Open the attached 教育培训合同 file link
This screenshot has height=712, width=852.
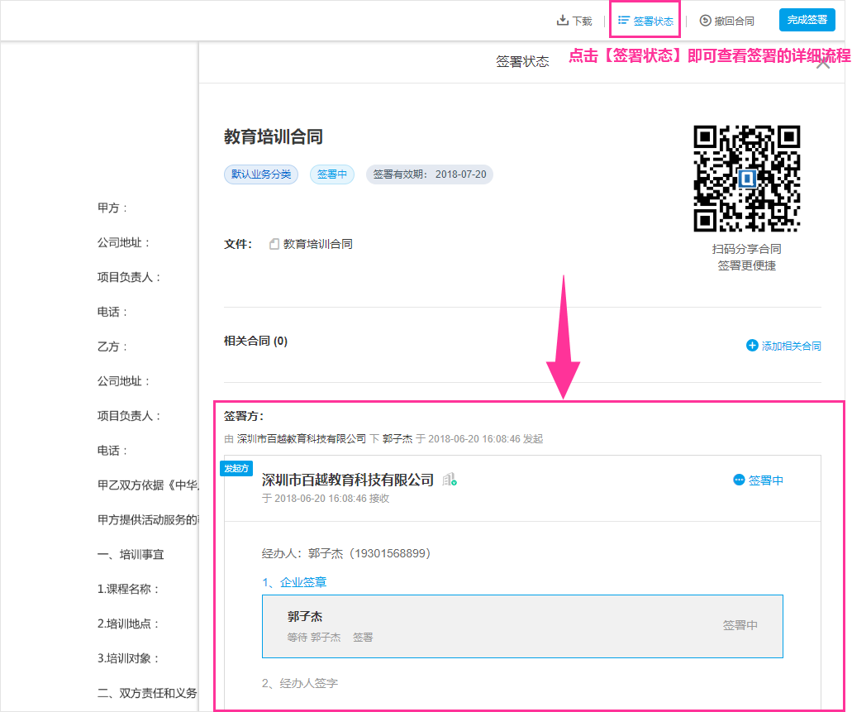(317, 244)
